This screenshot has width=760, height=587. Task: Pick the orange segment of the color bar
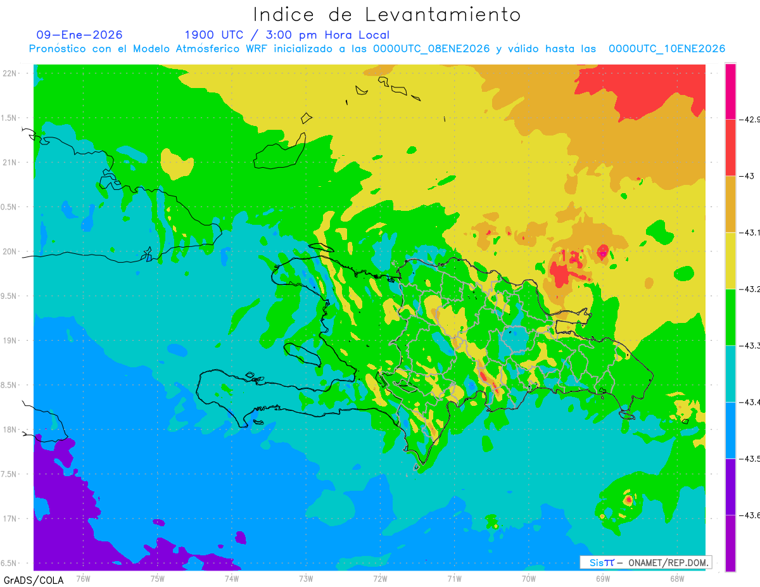[730, 204]
